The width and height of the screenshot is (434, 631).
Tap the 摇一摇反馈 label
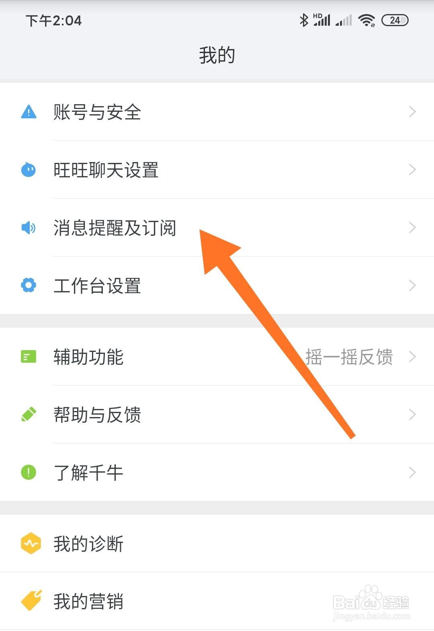click(x=349, y=357)
